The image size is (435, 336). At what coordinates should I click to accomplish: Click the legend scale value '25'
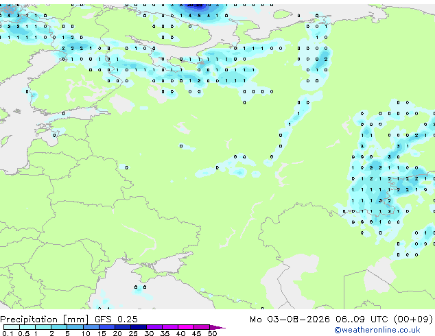pyautogui.click(x=133, y=333)
